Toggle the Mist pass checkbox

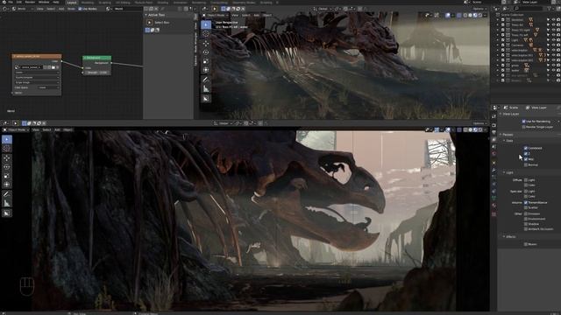(526, 159)
